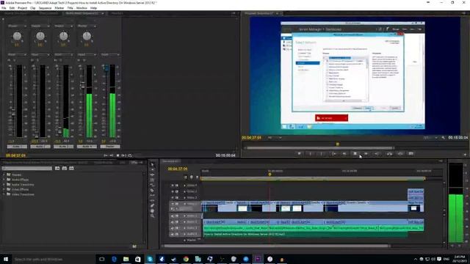
Task: Expand the Audio Transitions folder
Action: 4,184
